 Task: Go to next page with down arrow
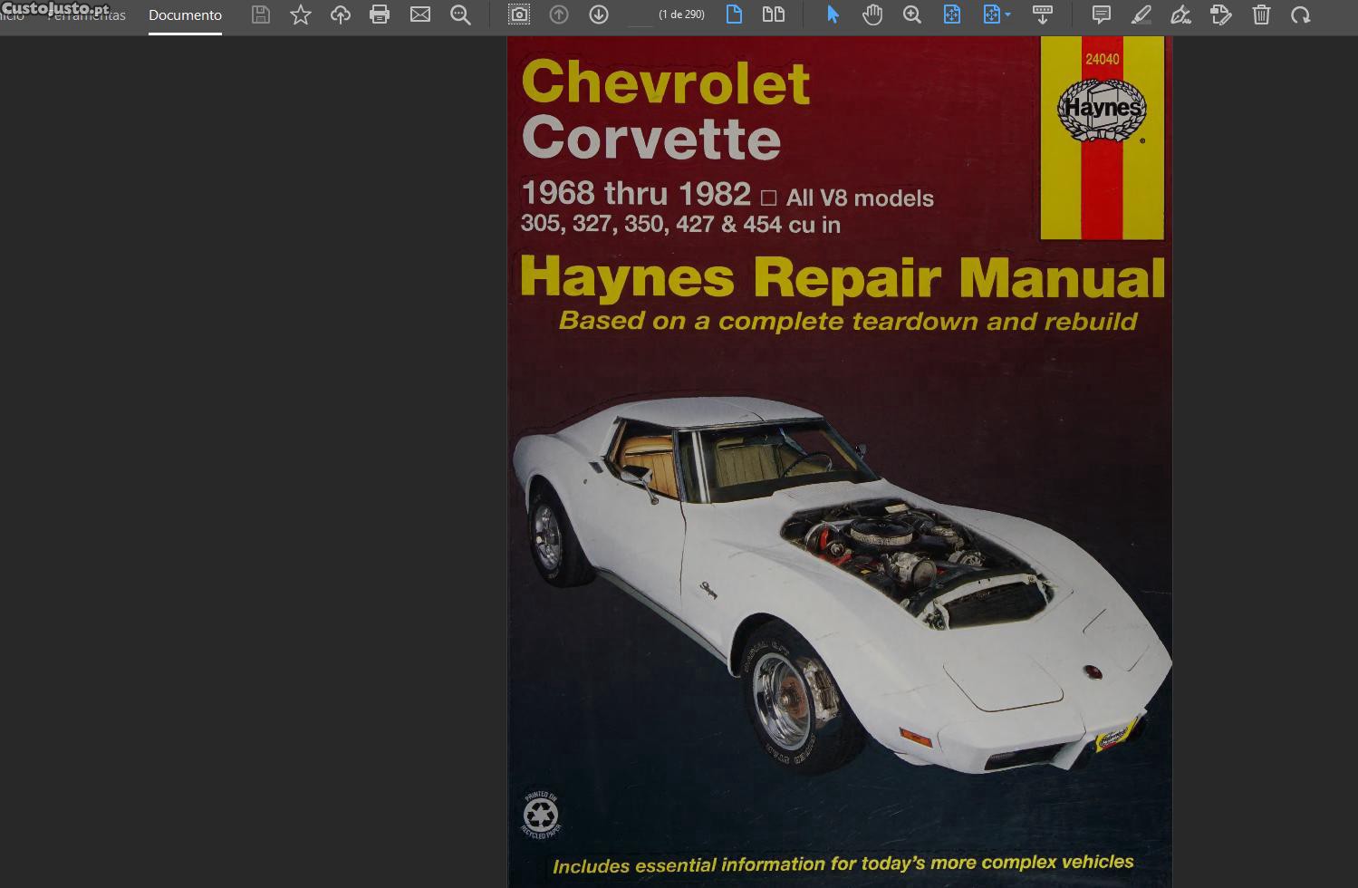tap(599, 14)
